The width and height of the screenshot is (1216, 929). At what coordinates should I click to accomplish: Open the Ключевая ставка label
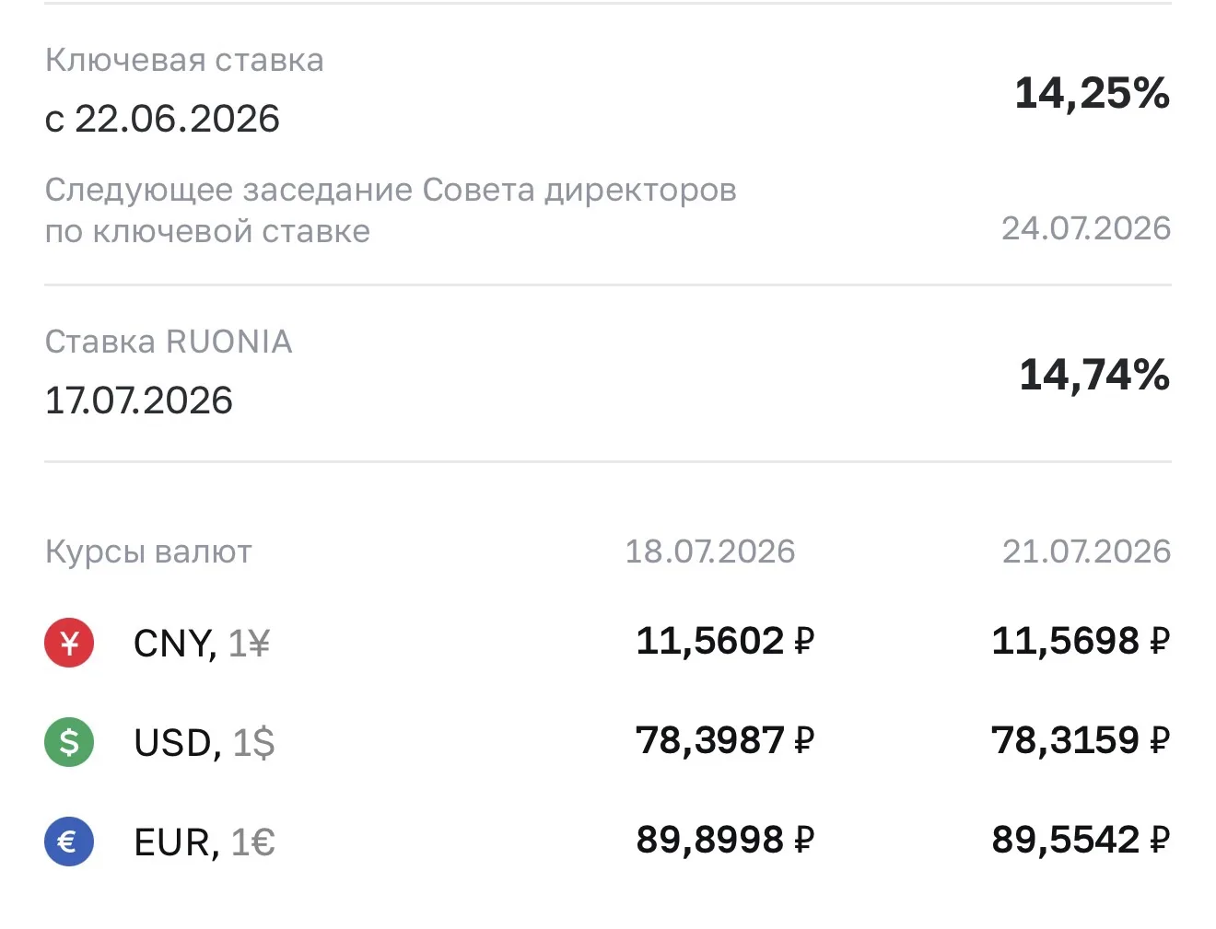pos(184,61)
